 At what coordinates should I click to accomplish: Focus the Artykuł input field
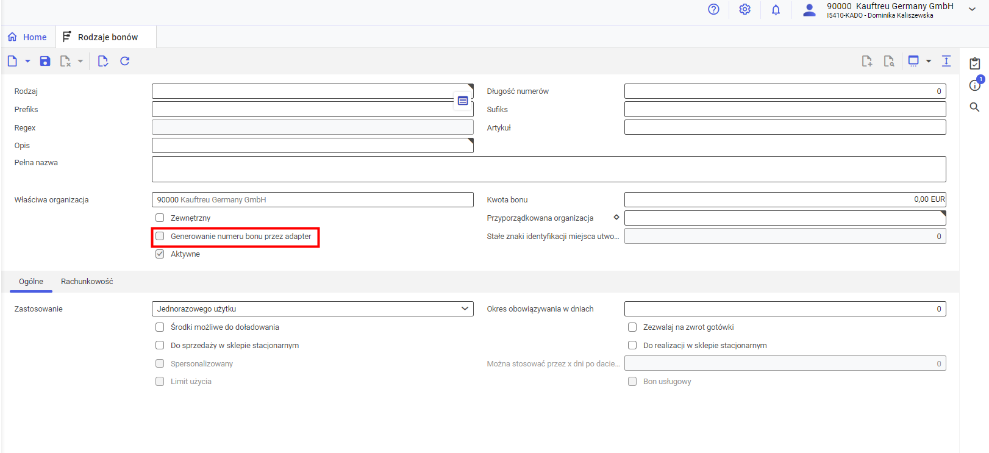pos(785,127)
